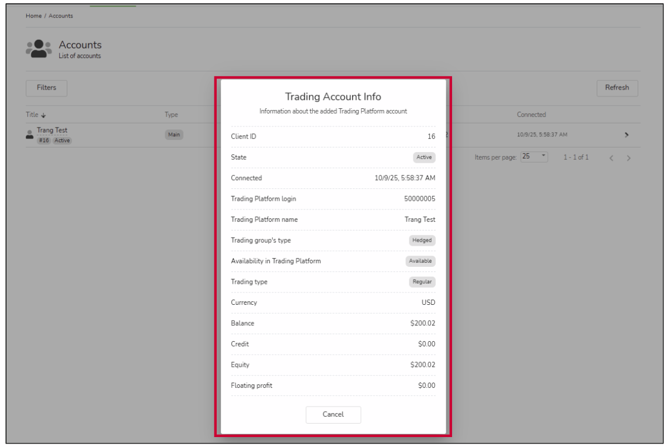
Task: Click the Main type badge in table
Action: point(174,135)
